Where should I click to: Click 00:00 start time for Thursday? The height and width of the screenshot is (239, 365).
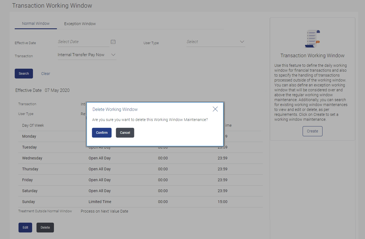(163, 169)
